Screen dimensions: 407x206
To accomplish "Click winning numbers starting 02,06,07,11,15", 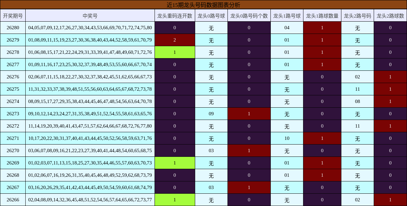I will point(90,77).
